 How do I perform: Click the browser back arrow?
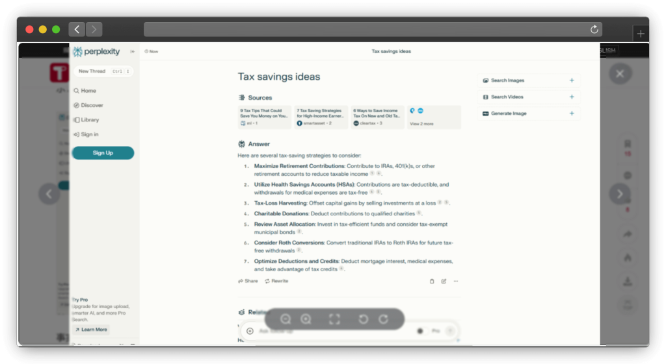[77, 29]
